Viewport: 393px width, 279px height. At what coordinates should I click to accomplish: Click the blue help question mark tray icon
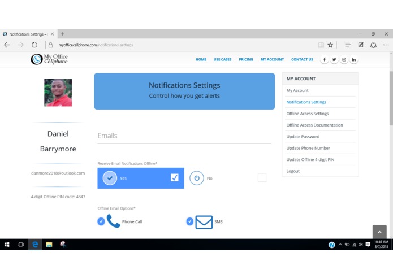pyautogui.click(x=331, y=245)
